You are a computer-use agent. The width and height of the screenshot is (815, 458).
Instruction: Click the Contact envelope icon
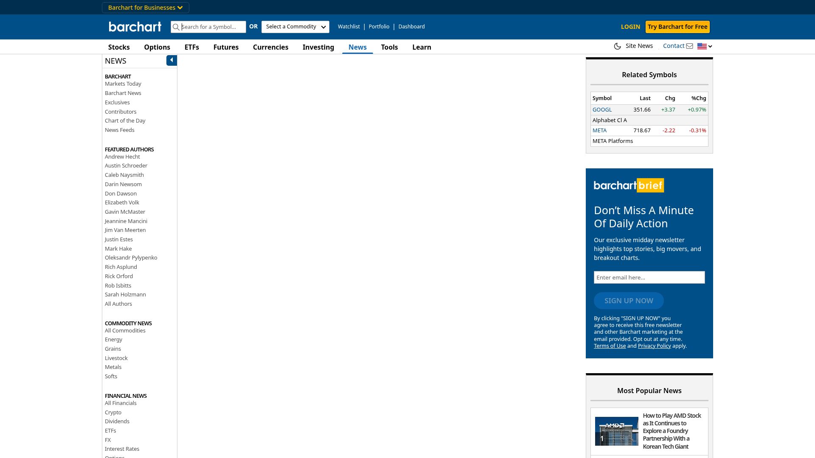coord(689,46)
